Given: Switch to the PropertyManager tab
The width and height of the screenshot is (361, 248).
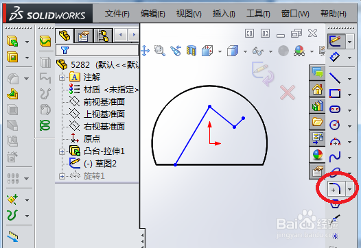Looking at the screenshot, I should click(x=84, y=36).
